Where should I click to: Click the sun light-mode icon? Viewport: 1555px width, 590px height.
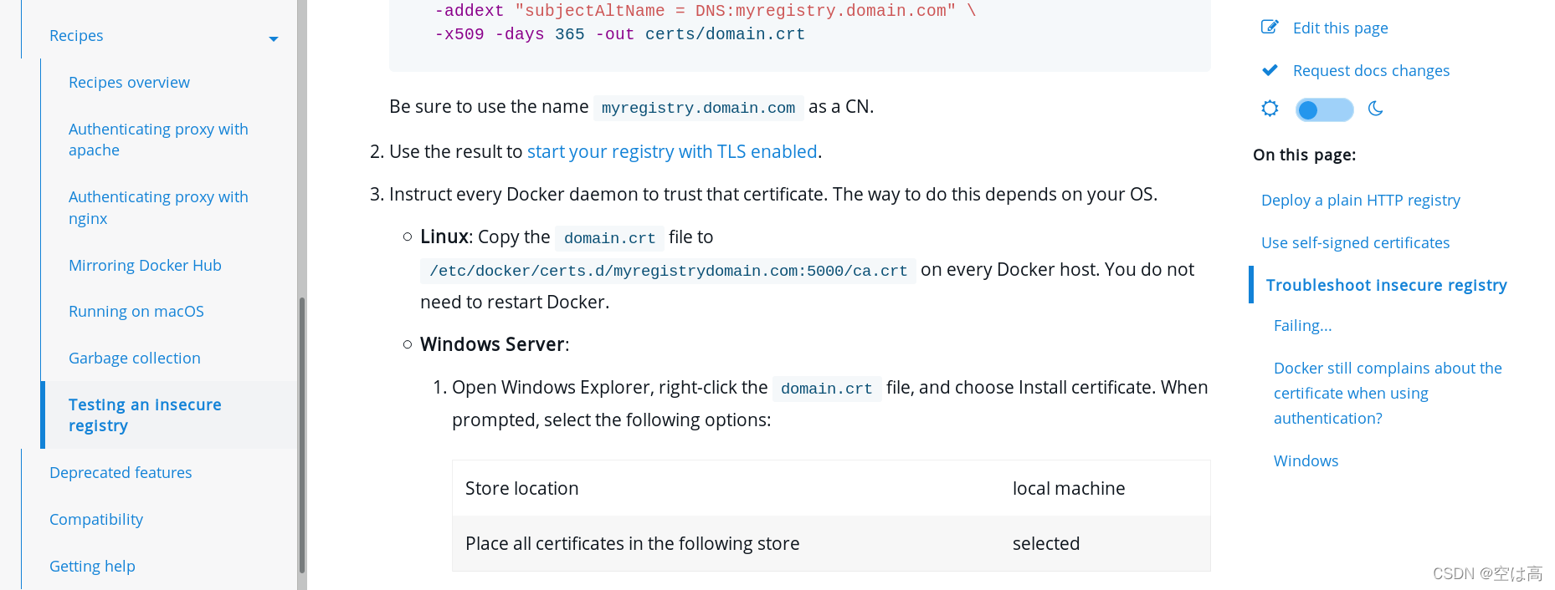point(1270,109)
